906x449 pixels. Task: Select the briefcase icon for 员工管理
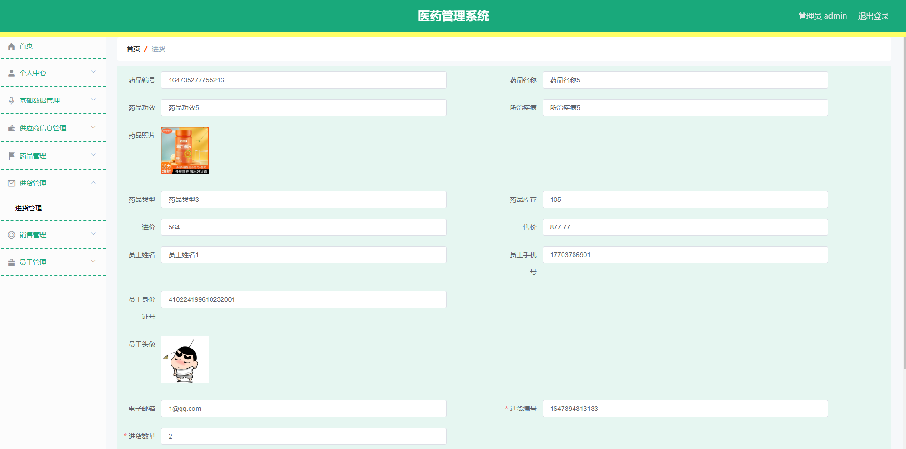click(x=11, y=262)
